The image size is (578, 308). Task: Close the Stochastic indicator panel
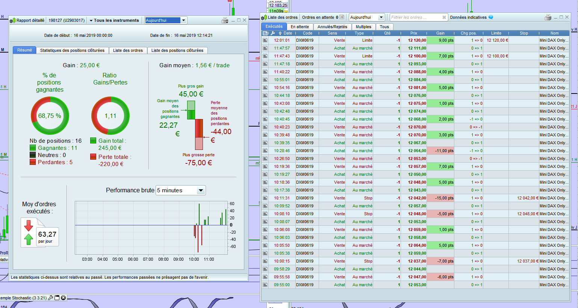pos(64,298)
